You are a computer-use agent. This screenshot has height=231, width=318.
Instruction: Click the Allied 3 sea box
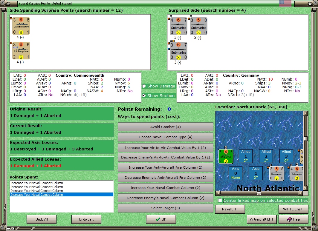286,156
